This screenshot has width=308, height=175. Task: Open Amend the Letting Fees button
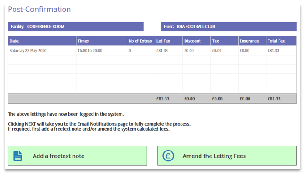point(227,156)
